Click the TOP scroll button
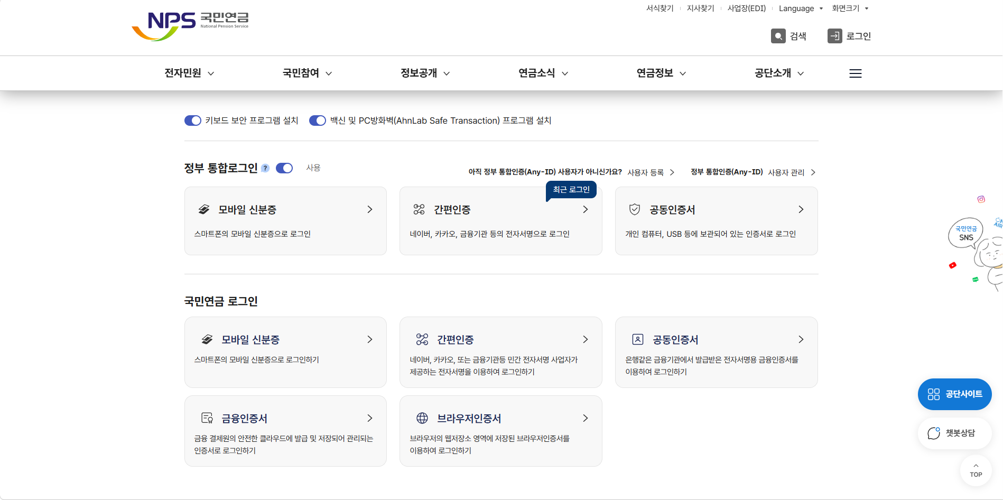 click(x=976, y=470)
